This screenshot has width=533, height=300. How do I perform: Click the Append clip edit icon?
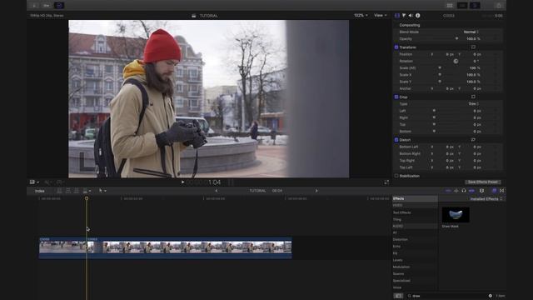77,191
